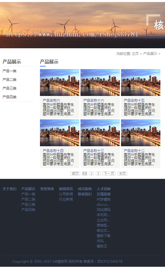Viewport: 165px width, 267px height.
Task: Open footer link 友情链接
Action: 103,194
